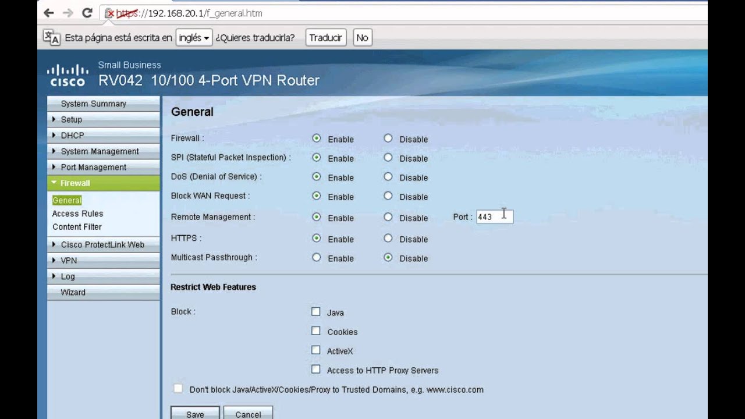Screen dimensions: 745x419
Task: Select Disable for SPI
Action: point(388,158)
